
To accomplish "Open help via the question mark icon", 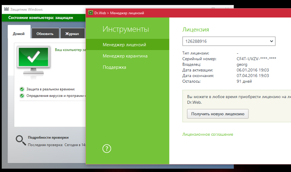I will [107, 149].
